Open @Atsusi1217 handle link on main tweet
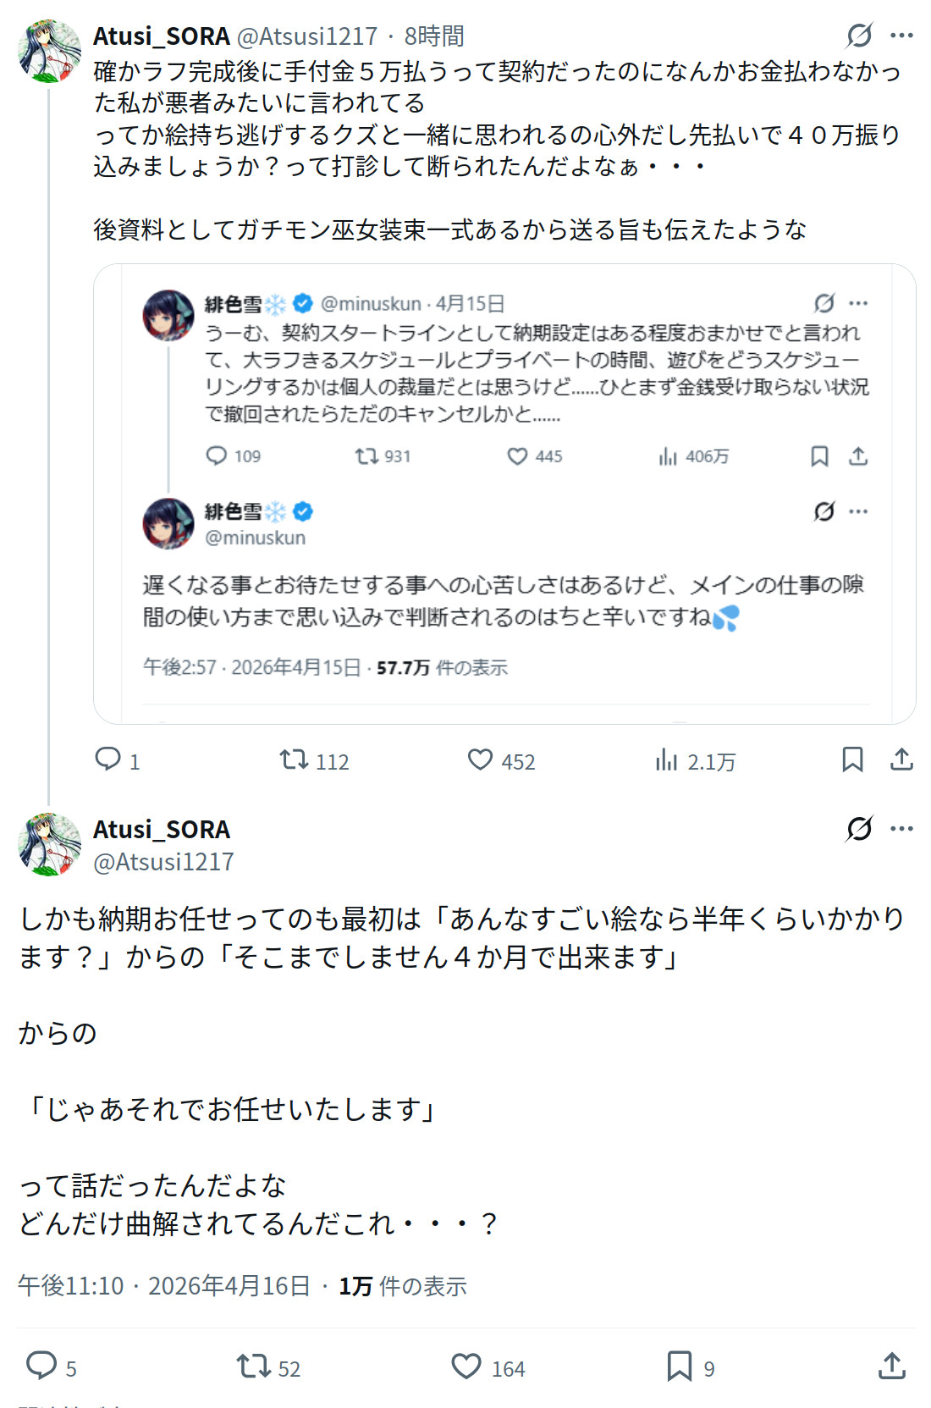Screen dimensions: 931x1408 tap(163, 862)
